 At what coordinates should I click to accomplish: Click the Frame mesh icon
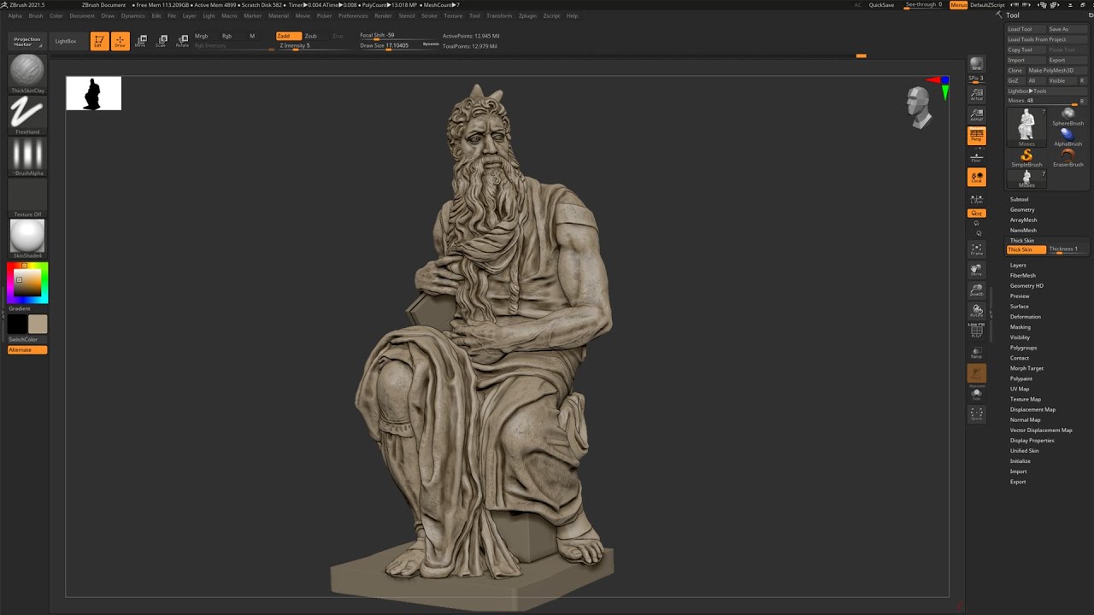tap(976, 249)
